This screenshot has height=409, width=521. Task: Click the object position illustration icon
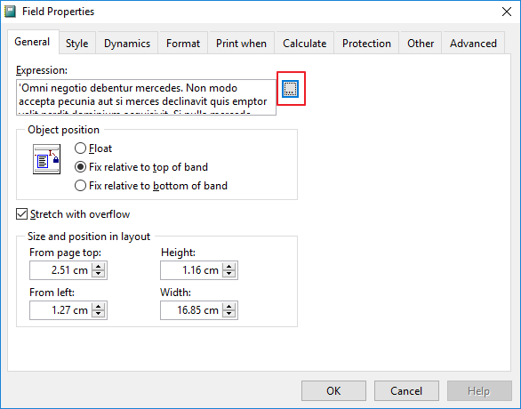46,159
